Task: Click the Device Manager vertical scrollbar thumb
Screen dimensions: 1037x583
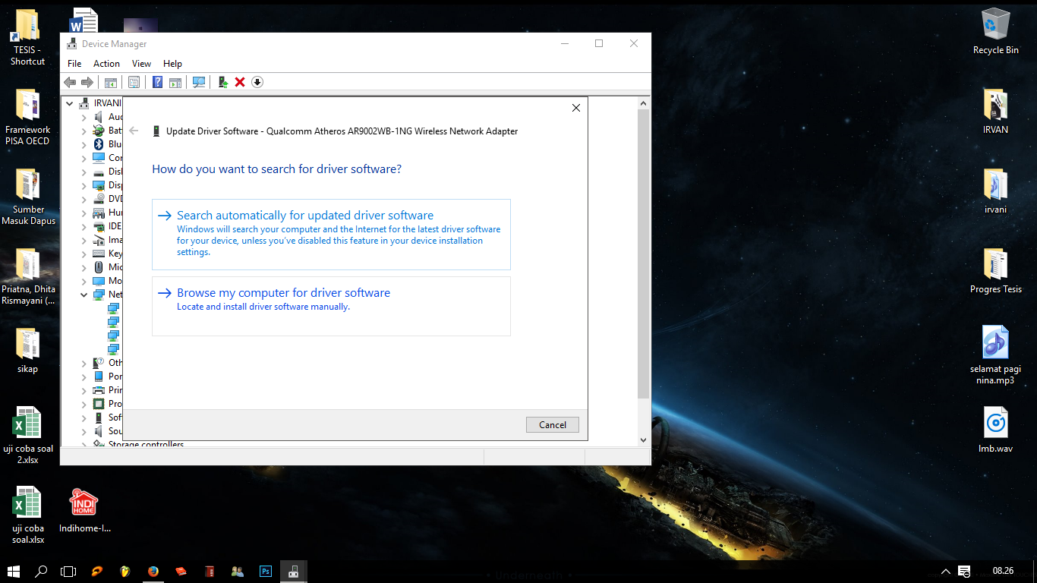Action: (643, 254)
